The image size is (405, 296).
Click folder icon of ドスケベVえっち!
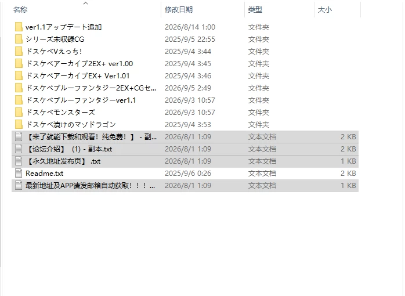[19, 51]
